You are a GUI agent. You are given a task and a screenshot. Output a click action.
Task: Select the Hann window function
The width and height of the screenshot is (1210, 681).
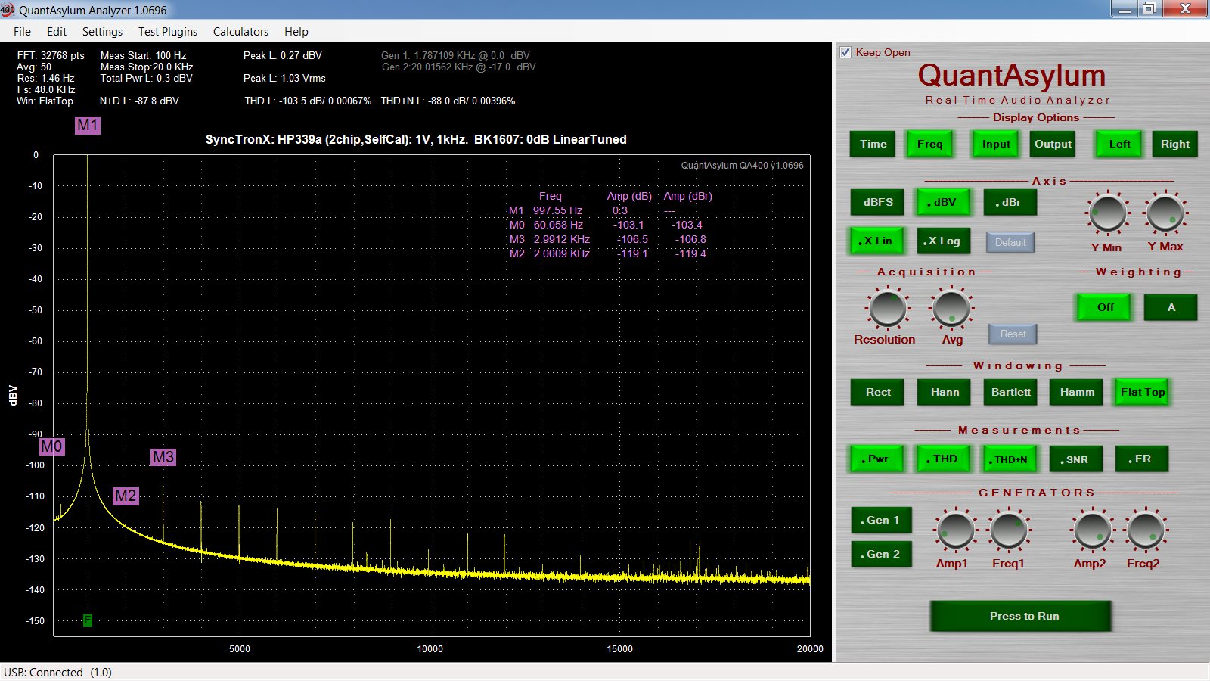pos(944,392)
